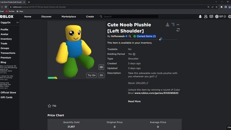Toggle the eye preview icon on the thumbnail

click(101, 67)
